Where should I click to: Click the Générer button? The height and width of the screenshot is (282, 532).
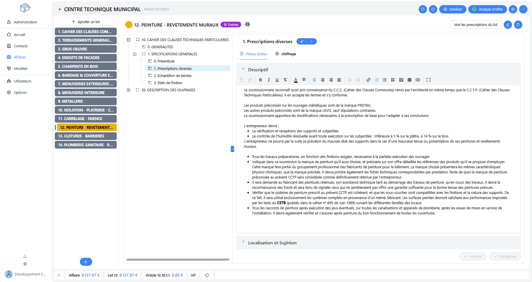[x=453, y=9]
